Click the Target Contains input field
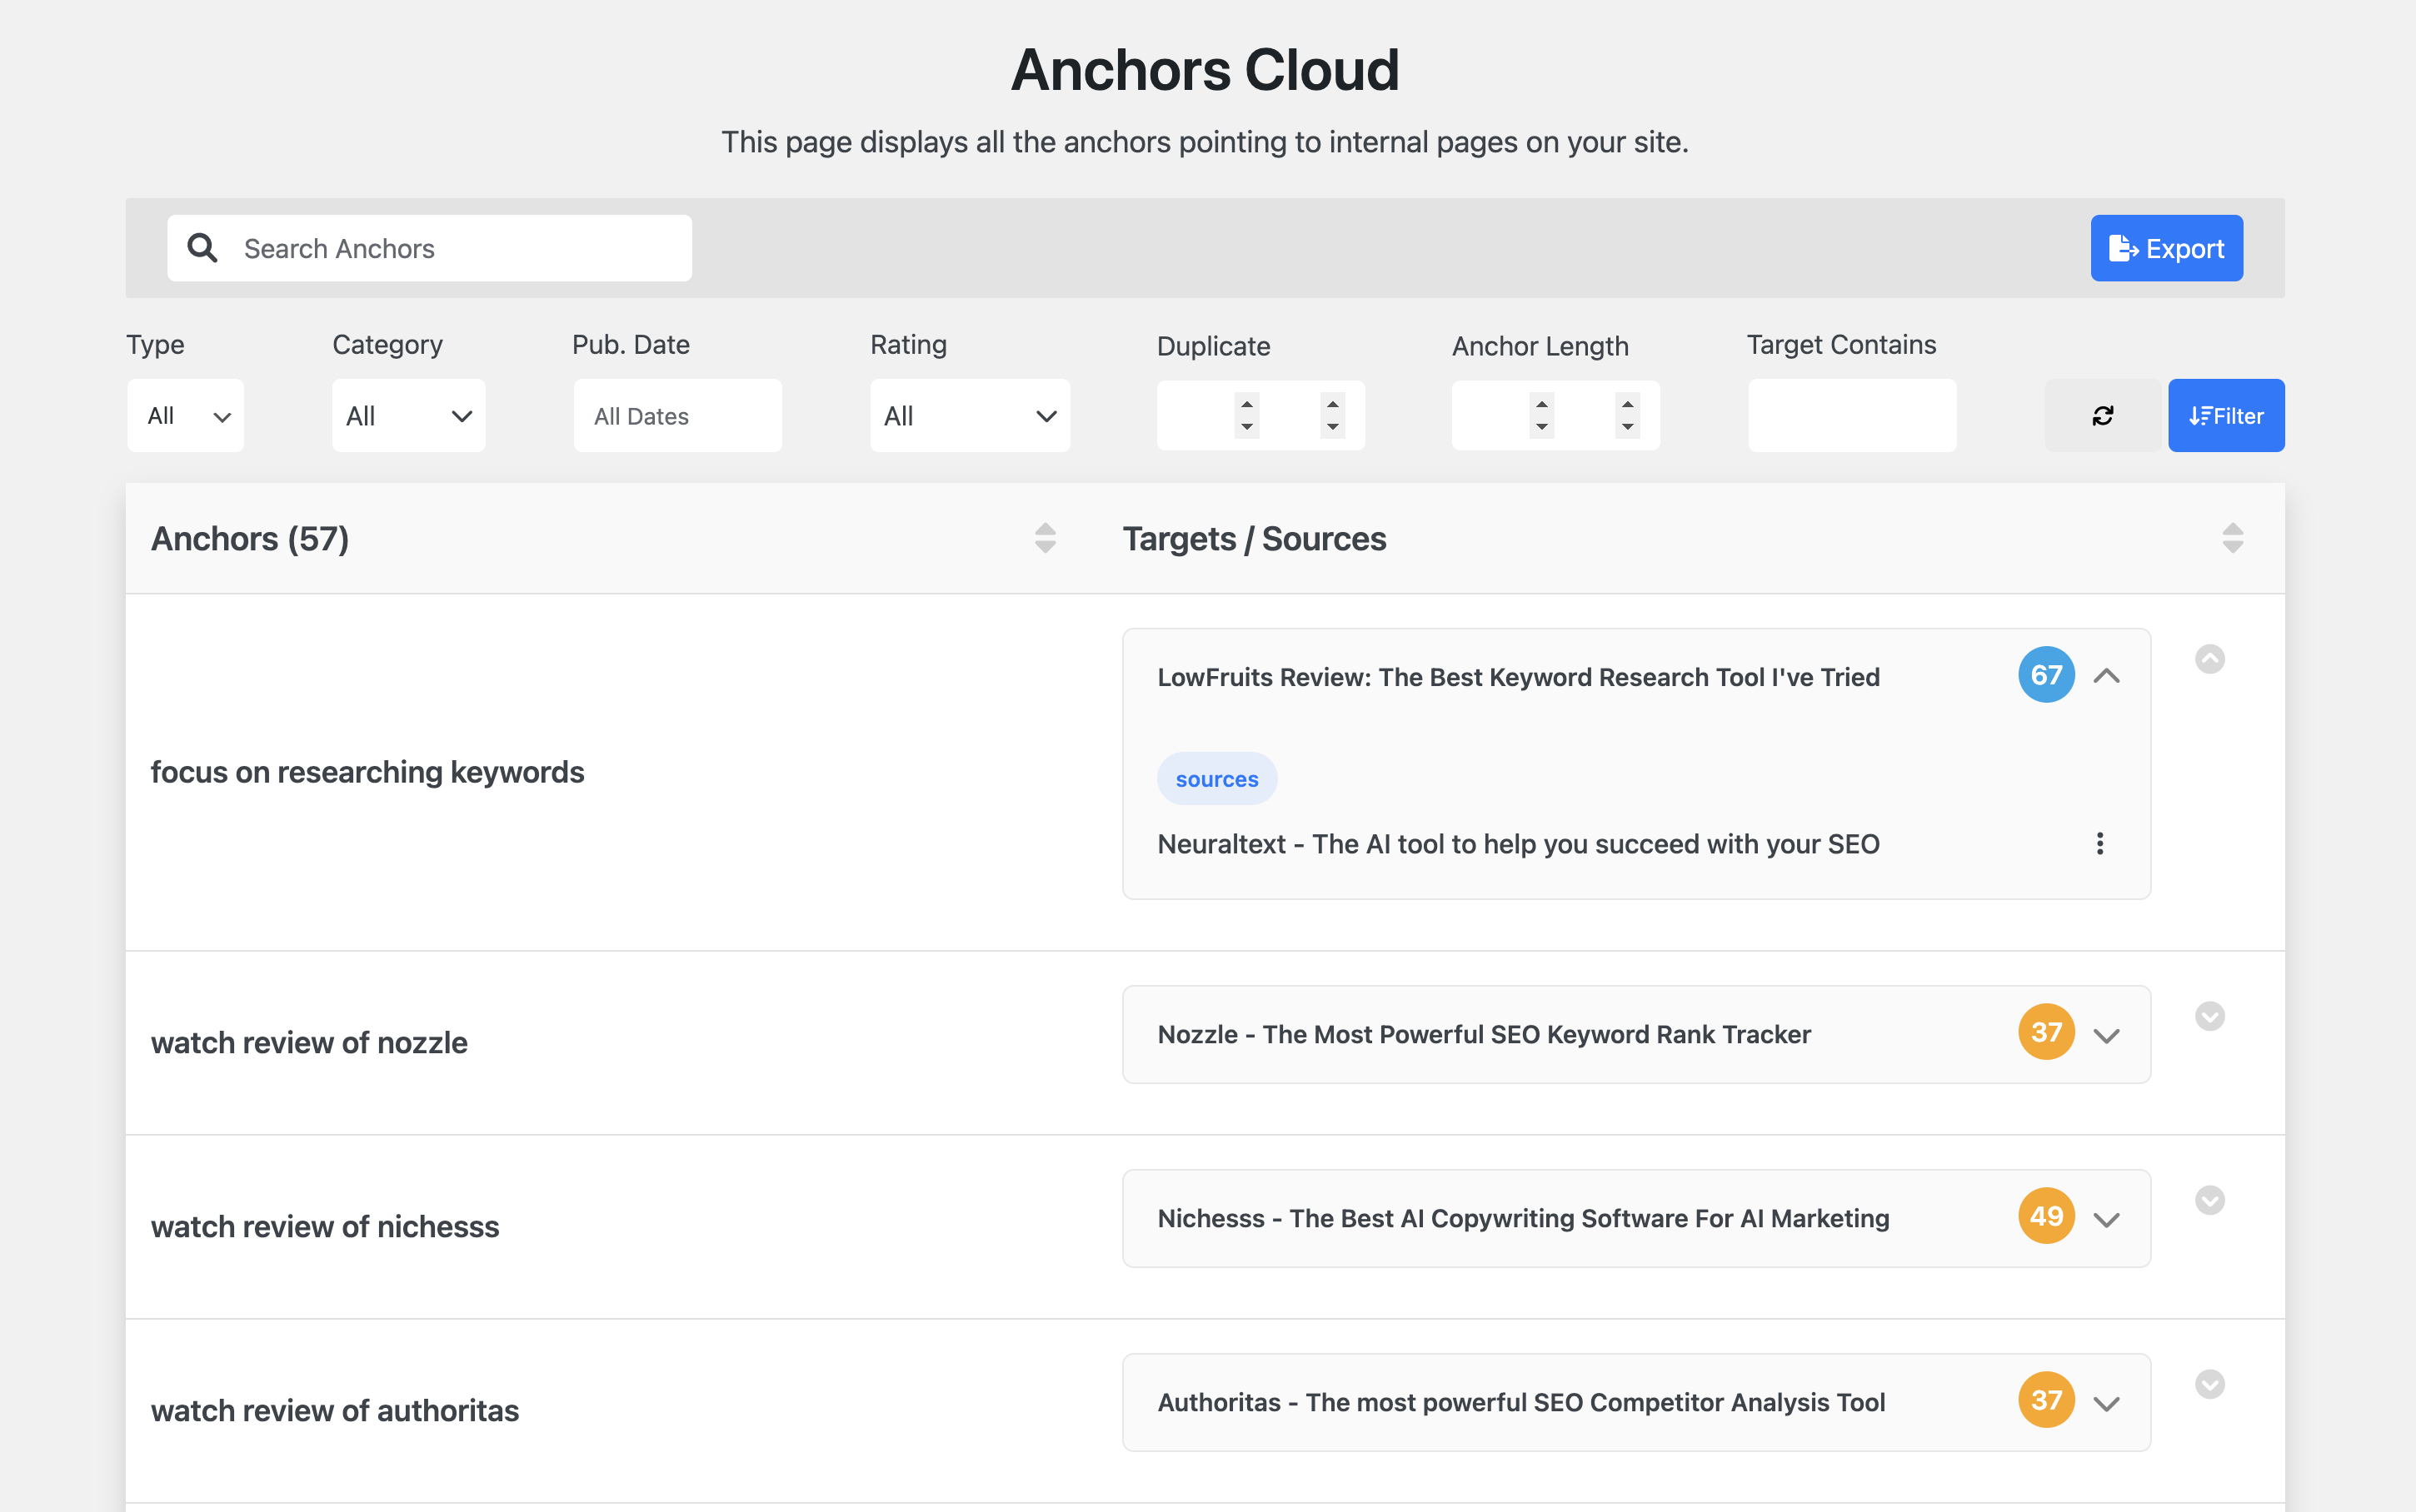2416x1512 pixels. [1851, 415]
